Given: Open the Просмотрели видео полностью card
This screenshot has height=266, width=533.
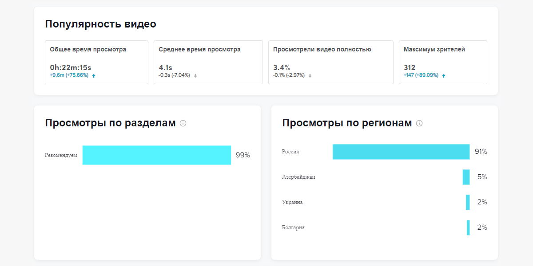Looking at the screenshot, I should (x=330, y=62).
